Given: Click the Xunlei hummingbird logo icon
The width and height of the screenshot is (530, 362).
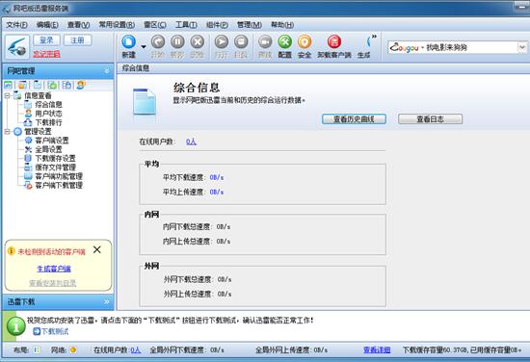Looking at the screenshot, I should (x=17, y=47).
